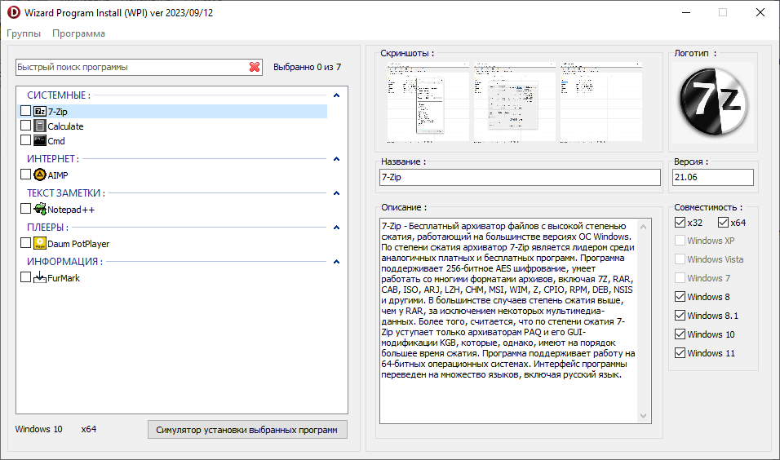This screenshot has height=460, width=780.
Task: Open the Группы menu
Action: (x=24, y=33)
